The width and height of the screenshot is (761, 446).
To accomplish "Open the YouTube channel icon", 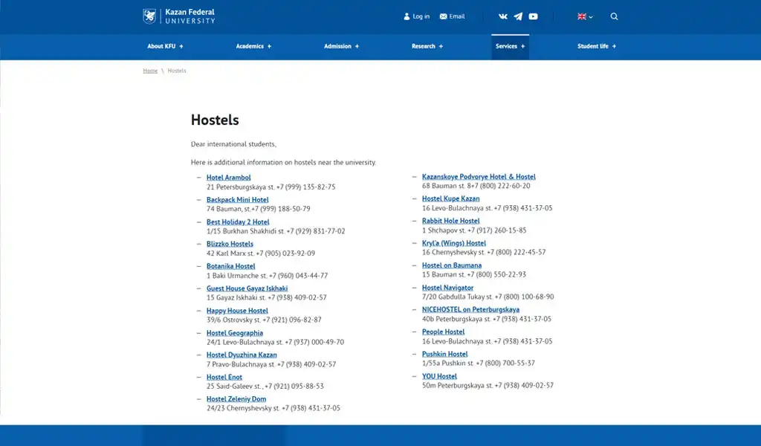I will tap(533, 16).
